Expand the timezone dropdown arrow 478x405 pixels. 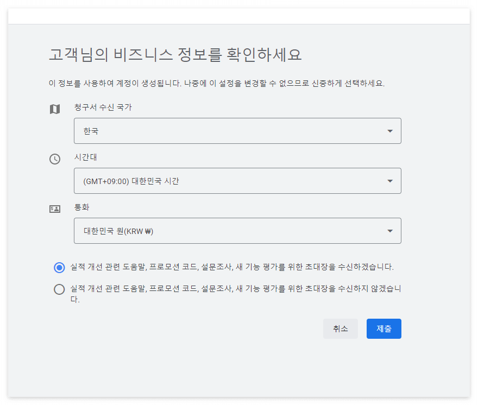point(389,181)
